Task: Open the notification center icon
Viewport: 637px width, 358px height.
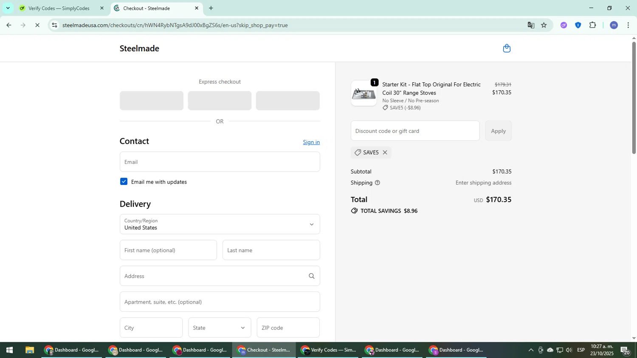Action: [625, 350]
